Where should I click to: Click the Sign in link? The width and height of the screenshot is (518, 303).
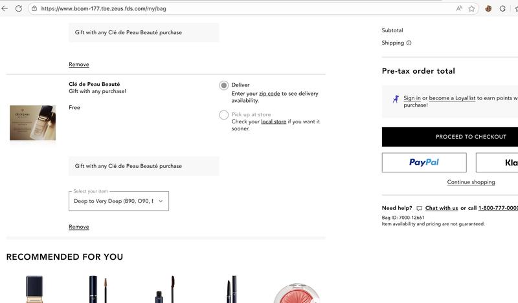(x=412, y=98)
